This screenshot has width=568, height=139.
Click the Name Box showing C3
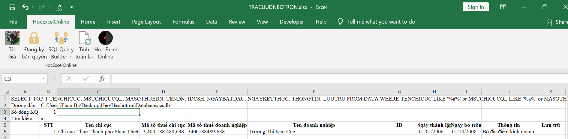coord(21,79)
